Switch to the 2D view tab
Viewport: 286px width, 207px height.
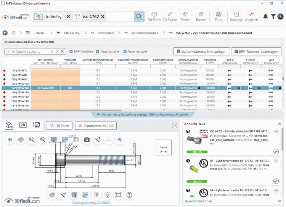coord(23,125)
